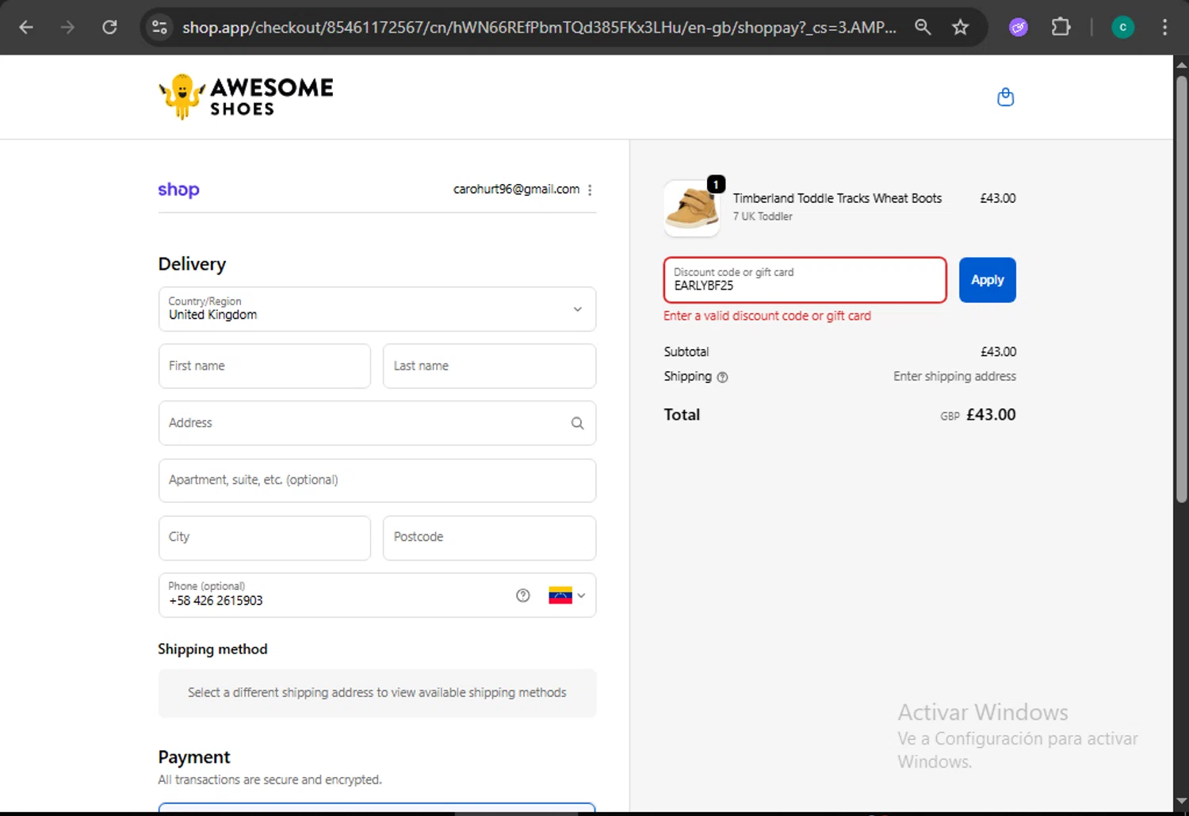The height and width of the screenshot is (816, 1189).
Task: Reload the checkout page
Action: (110, 28)
